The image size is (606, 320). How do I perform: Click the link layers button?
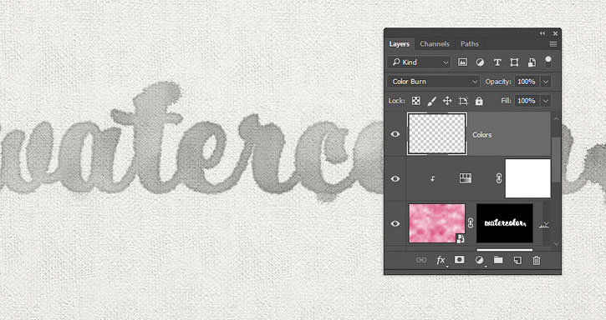[x=421, y=261]
